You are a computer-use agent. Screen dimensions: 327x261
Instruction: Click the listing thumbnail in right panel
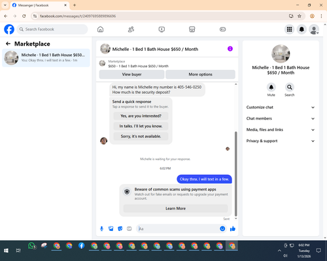[x=281, y=54]
